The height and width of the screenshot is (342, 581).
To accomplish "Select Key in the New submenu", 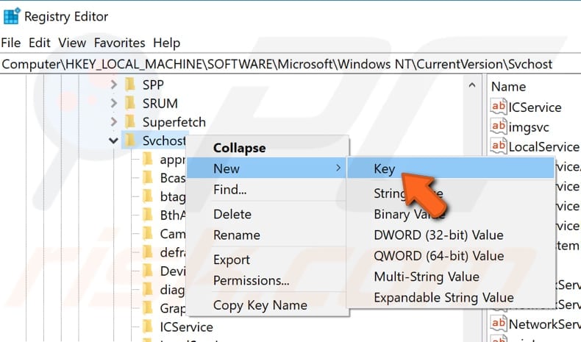I will click(451, 168).
